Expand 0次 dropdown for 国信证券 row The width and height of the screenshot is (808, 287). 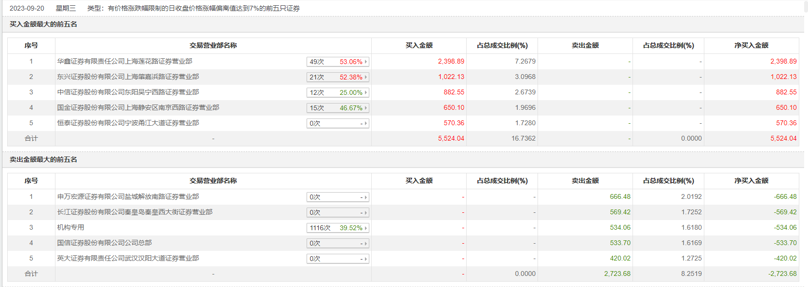tap(338, 243)
